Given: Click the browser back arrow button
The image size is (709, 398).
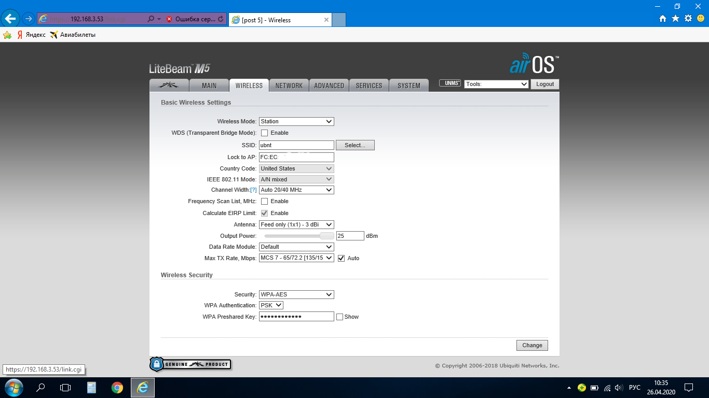Looking at the screenshot, I should (x=10, y=19).
